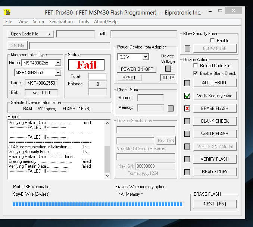Open the View menu
The height and width of the screenshot is (227, 253).
pyautogui.click(x=23, y=22)
